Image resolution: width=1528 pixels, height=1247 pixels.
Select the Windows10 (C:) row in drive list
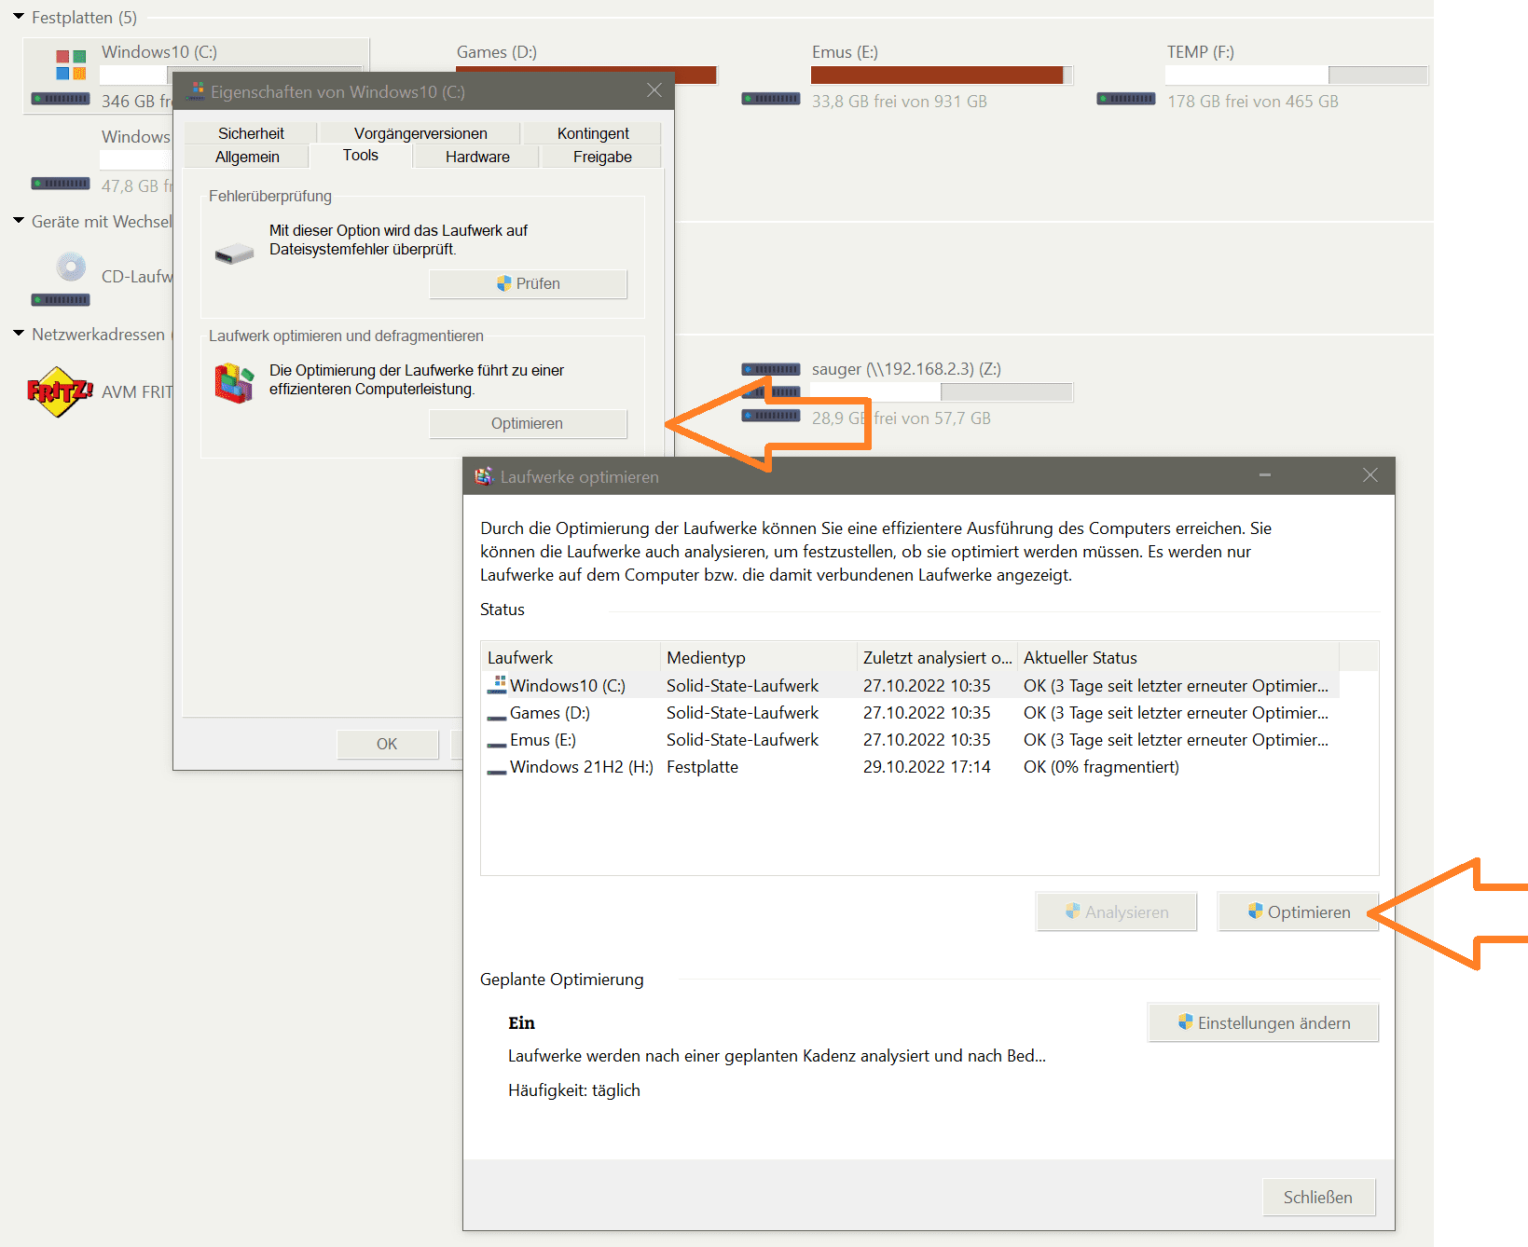[911, 685]
